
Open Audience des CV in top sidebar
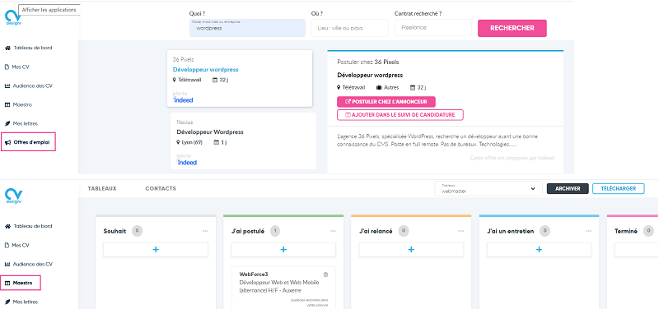pyautogui.click(x=29, y=85)
